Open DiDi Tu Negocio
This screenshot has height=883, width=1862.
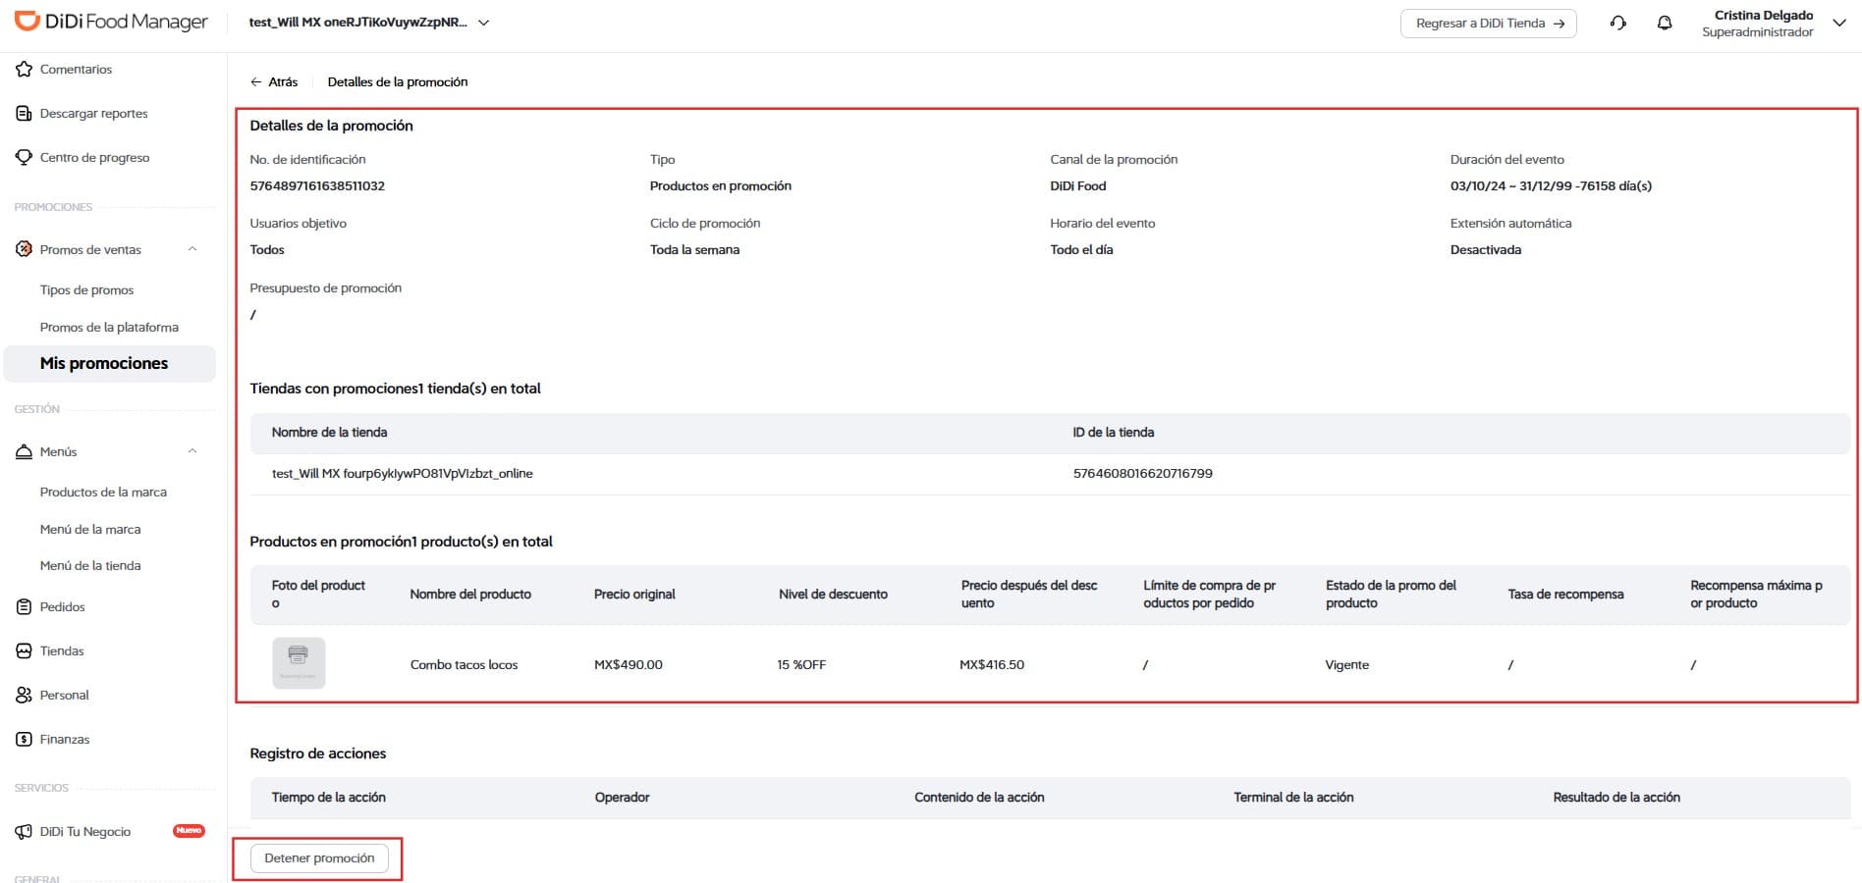pyautogui.click(x=85, y=831)
